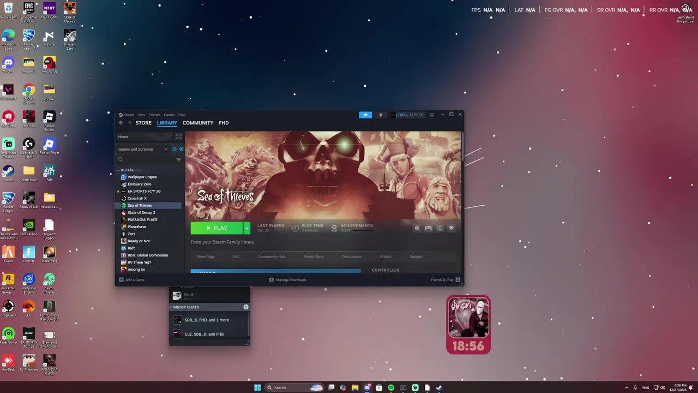This screenshot has width=698, height=393.
Task: Open the Games menu
Action: [169, 115]
